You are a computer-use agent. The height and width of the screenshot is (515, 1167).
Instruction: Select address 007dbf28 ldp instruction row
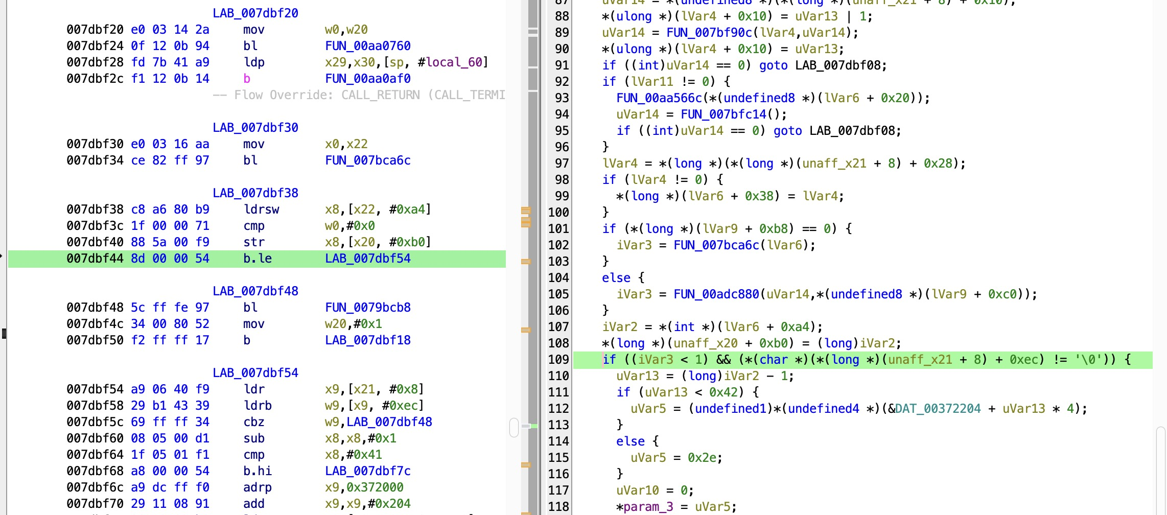(x=277, y=62)
